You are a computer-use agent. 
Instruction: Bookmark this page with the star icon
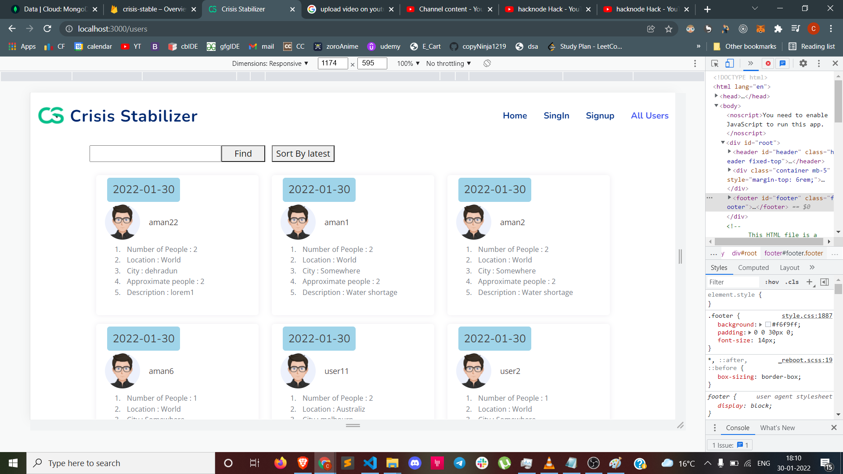coord(669,29)
